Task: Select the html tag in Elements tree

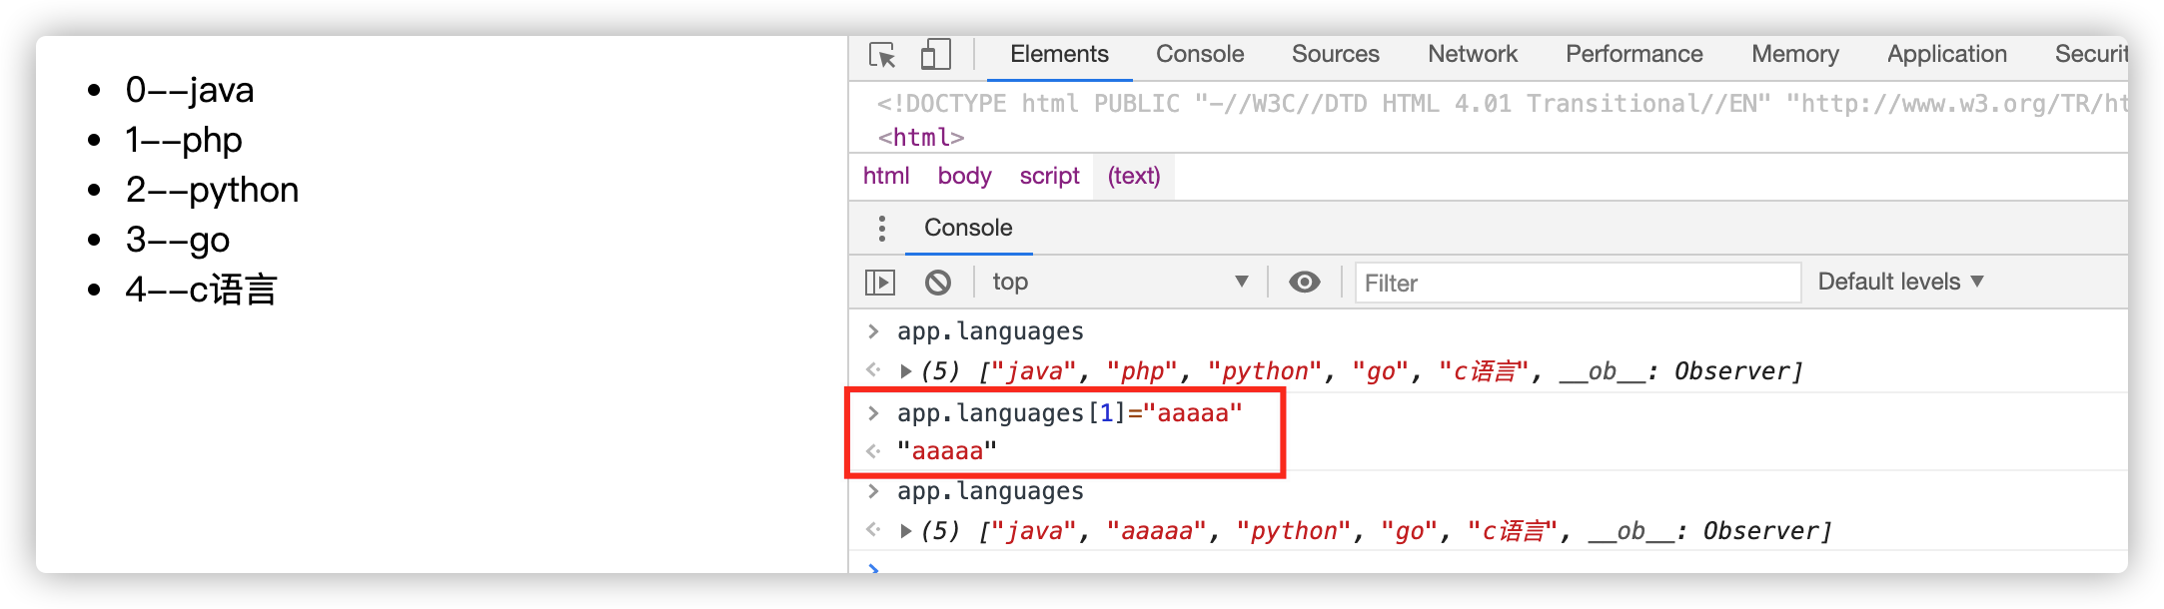Action: click(921, 138)
